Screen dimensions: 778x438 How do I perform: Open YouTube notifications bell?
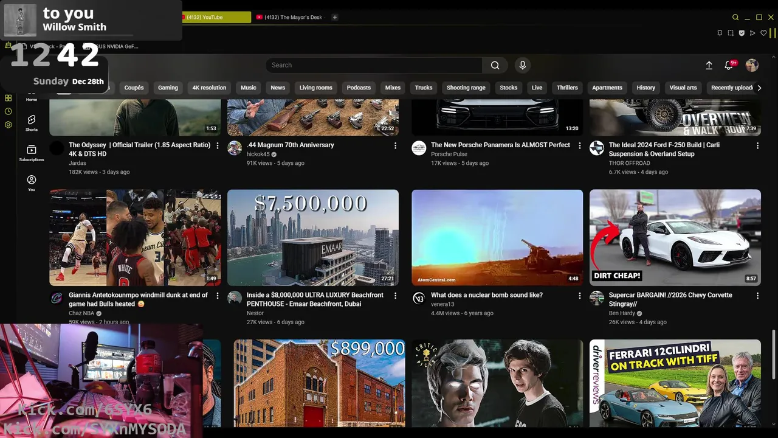click(729, 65)
